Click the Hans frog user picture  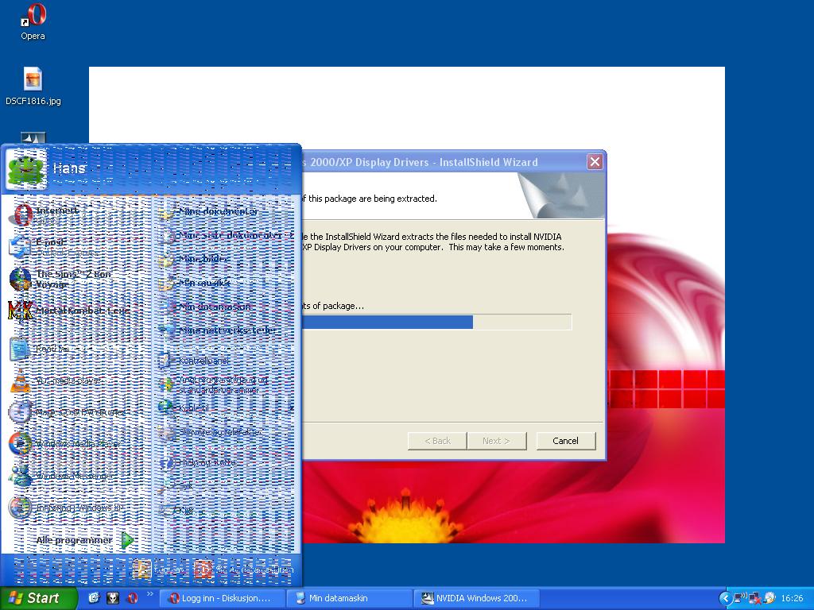point(26,168)
